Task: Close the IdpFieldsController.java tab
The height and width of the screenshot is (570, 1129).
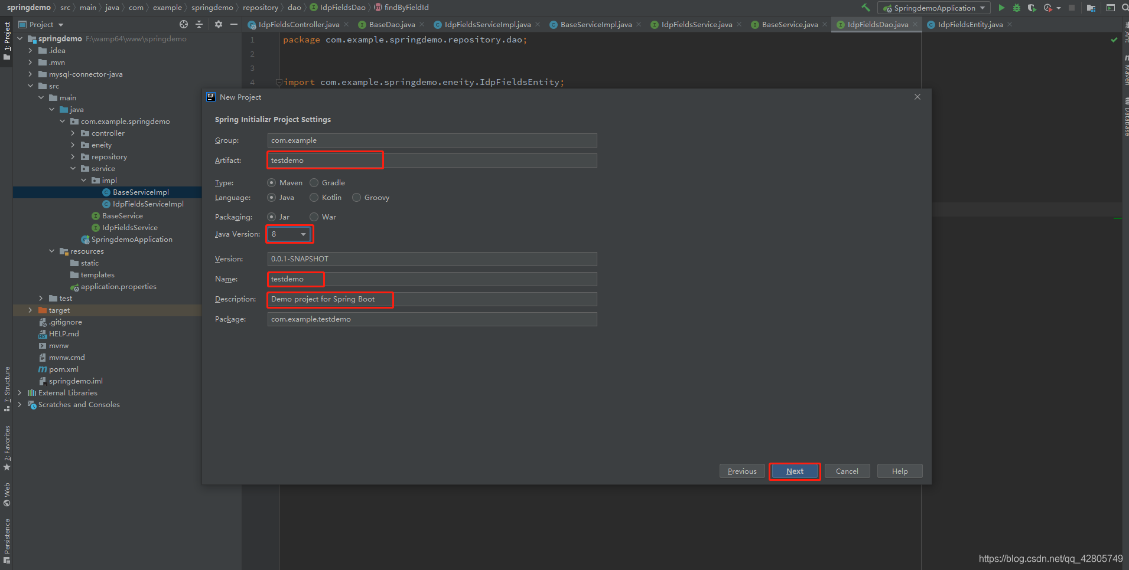Action: click(x=346, y=24)
